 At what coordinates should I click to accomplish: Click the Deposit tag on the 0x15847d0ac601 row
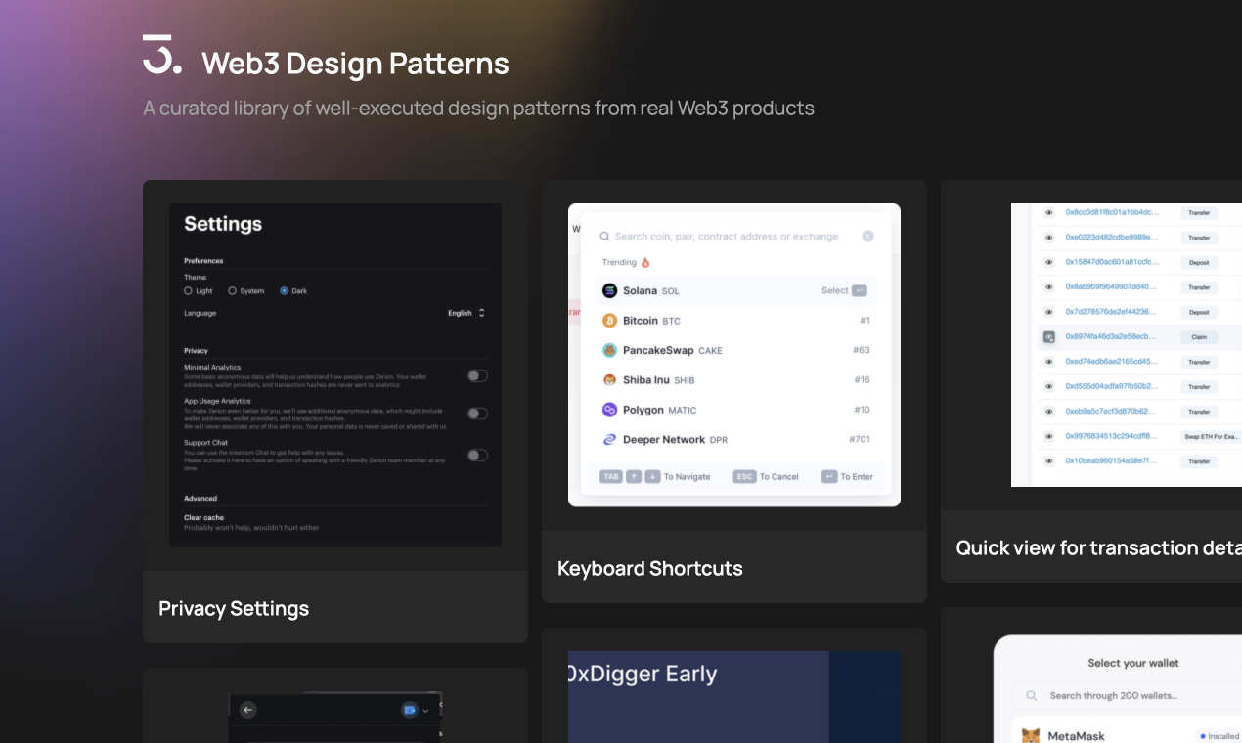(1199, 262)
